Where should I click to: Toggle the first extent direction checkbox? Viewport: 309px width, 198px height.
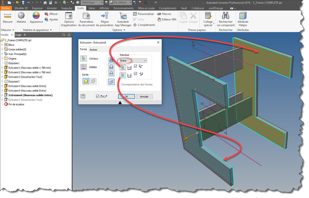click(135, 66)
